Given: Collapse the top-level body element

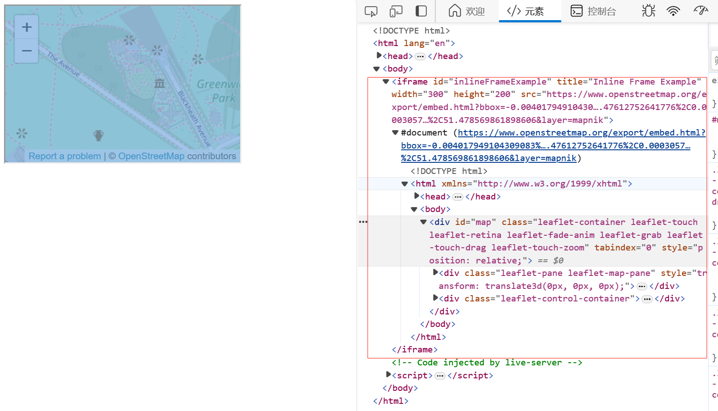Looking at the screenshot, I should point(376,69).
